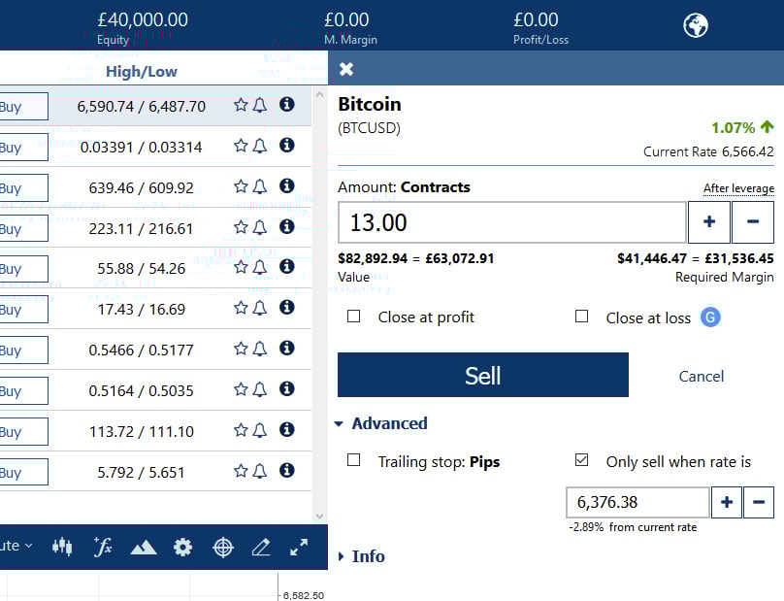Click Buy on 5.792 / 5.651 row
784x601 pixels.
23,472
